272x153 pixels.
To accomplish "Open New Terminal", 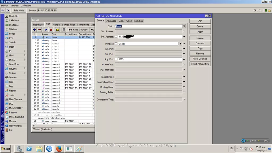I will point(15,100).
